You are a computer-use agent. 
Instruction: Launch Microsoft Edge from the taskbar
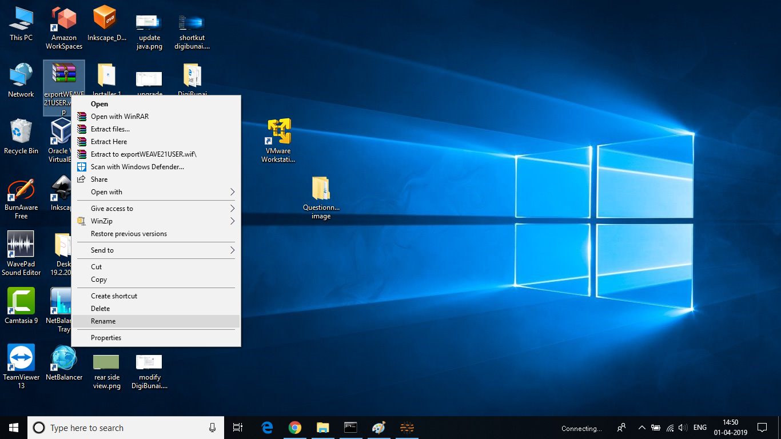pos(267,428)
